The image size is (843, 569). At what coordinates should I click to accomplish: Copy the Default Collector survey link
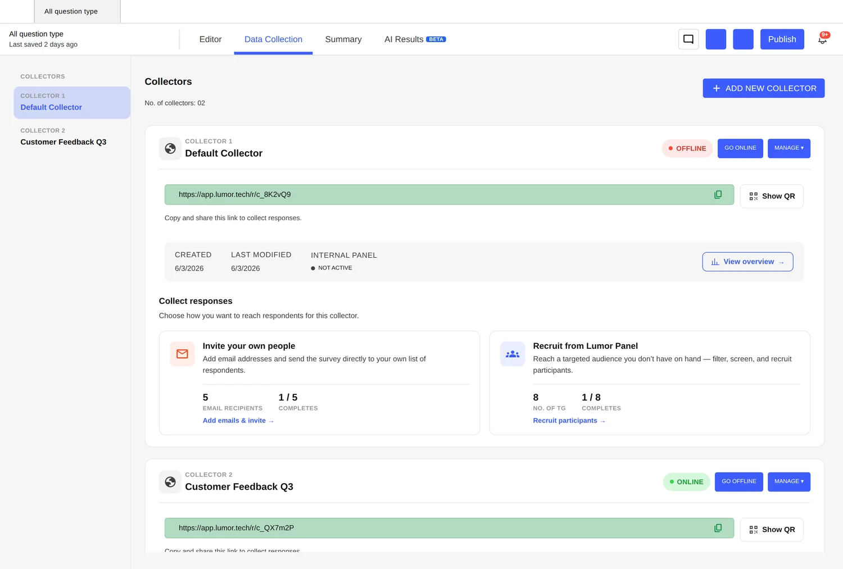718,194
